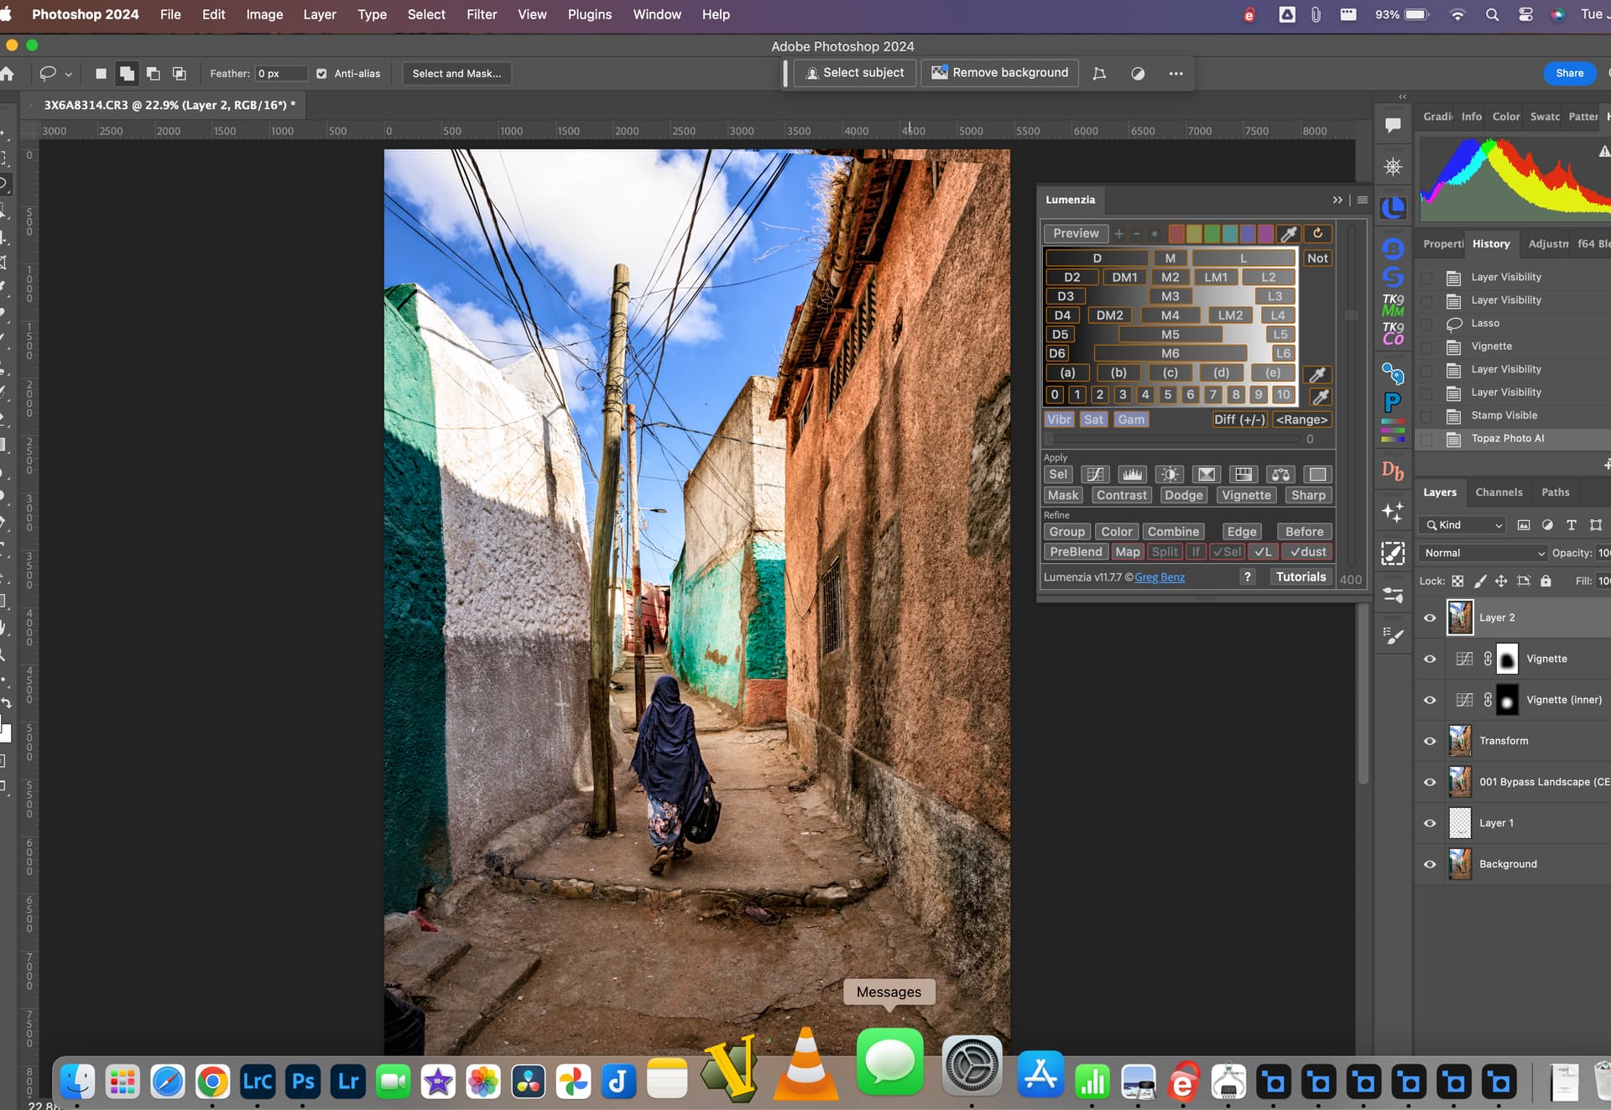Image resolution: width=1611 pixels, height=1110 pixels.
Task: Open Photoshop from the dock
Action: point(302,1081)
